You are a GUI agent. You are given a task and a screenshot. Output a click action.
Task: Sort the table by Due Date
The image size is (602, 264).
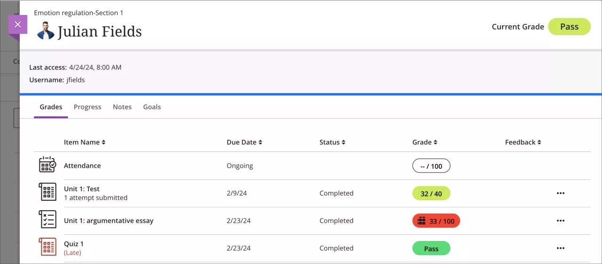244,142
